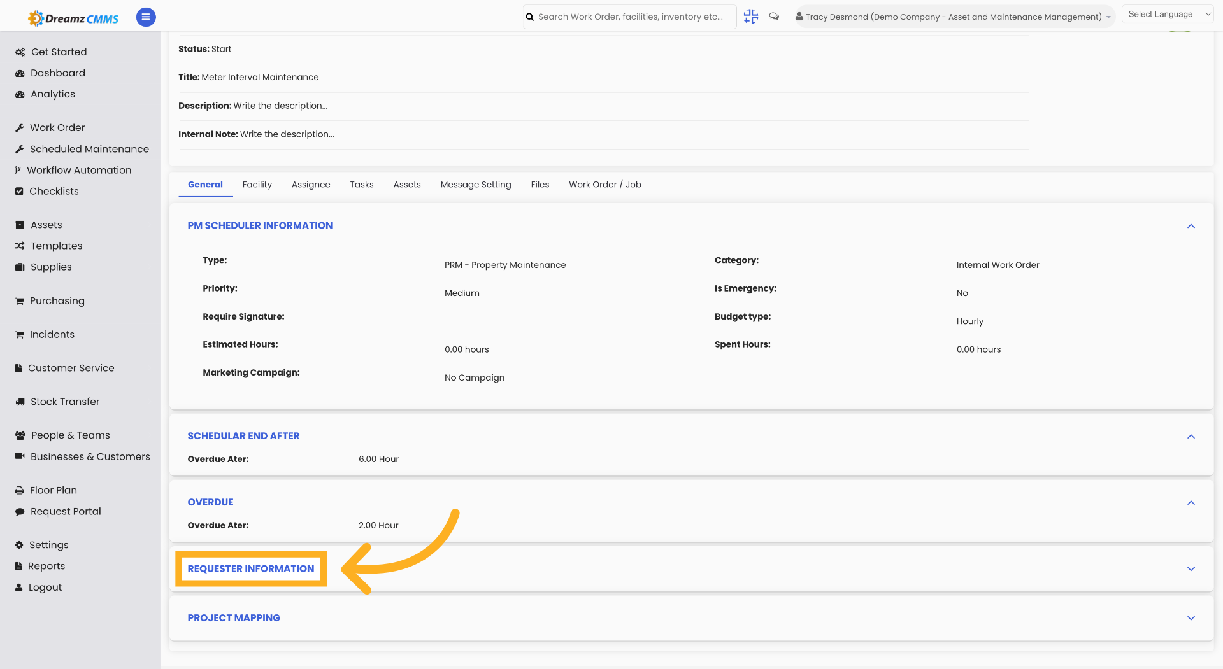Click the '6.00 Hour' value
This screenshot has height=669, width=1223.
378,459
